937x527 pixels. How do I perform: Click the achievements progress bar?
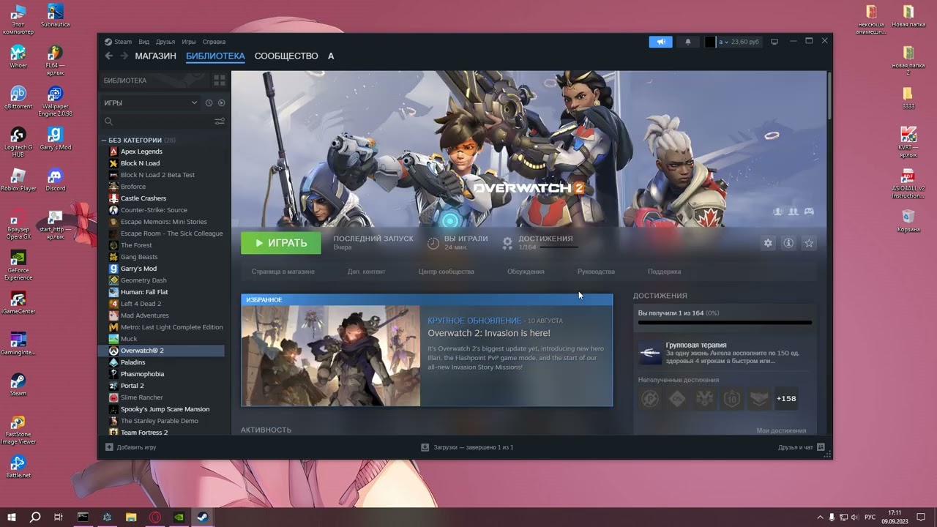(x=725, y=322)
